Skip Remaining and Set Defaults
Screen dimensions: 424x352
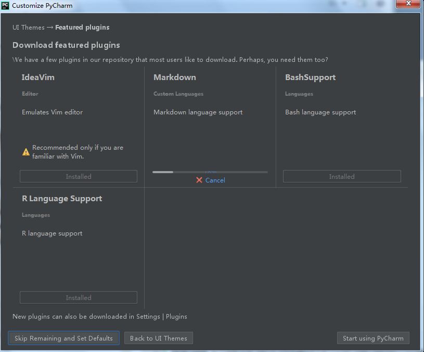[x=63, y=338]
